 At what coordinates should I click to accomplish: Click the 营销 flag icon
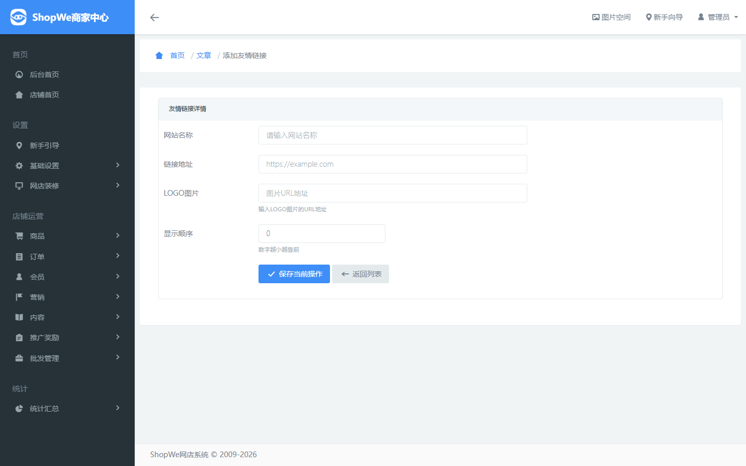(x=19, y=297)
